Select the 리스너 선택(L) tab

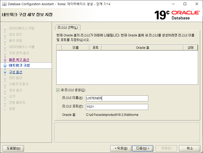[x=68, y=28]
